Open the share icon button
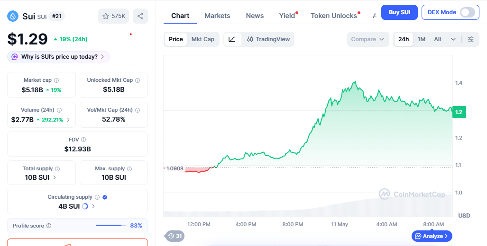This screenshot has width=487, height=246. 140,16
